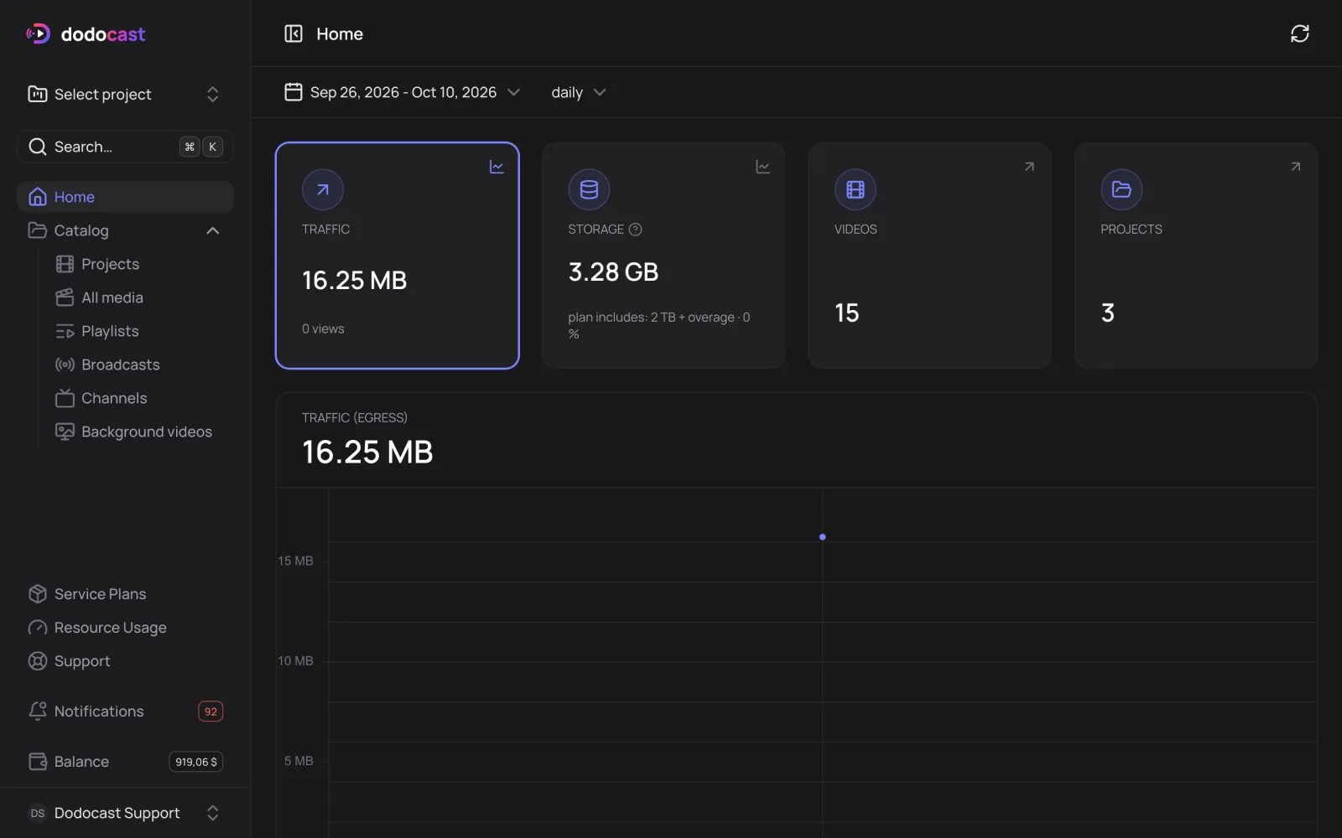The width and height of the screenshot is (1342, 838).
Task: Open the chart icon on the Traffic card
Action: coord(497,167)
